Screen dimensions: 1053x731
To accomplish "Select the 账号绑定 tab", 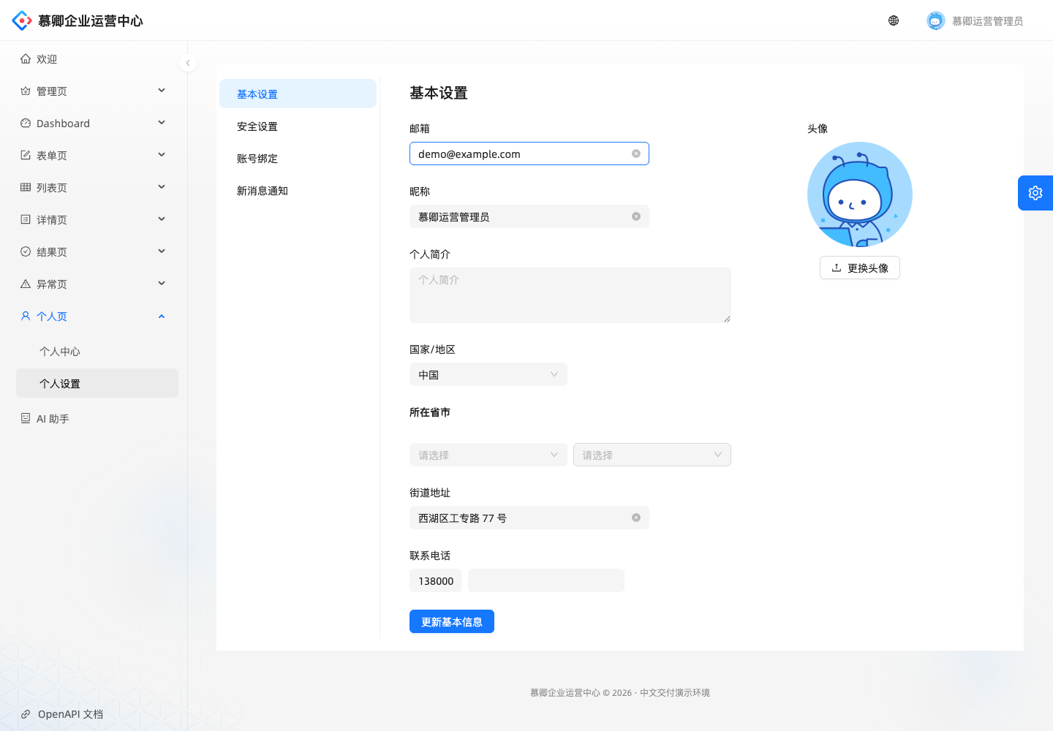I will pos(298,158).
